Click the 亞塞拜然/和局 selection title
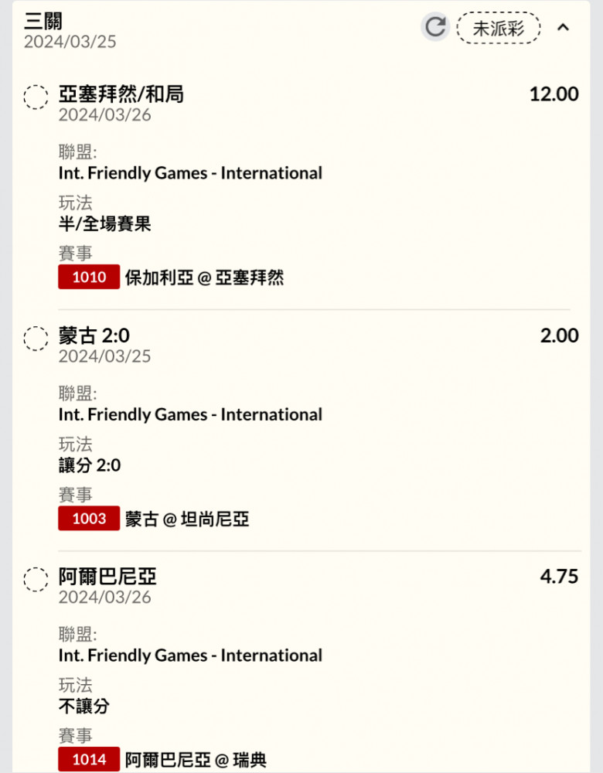Viewport: 603px width, 773px height. pyautogui.click(x=121, y=94)
